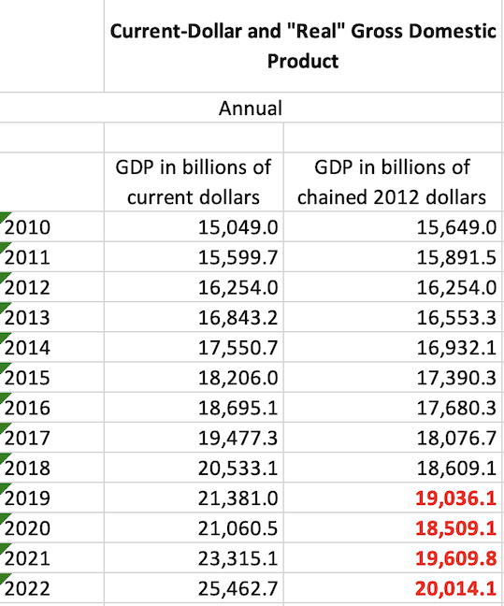Screen dimensions: 504x606
Task: Select the title cell 'Current-Dollar and Real Gross Domestic Product'
Action: click(303, 46)
